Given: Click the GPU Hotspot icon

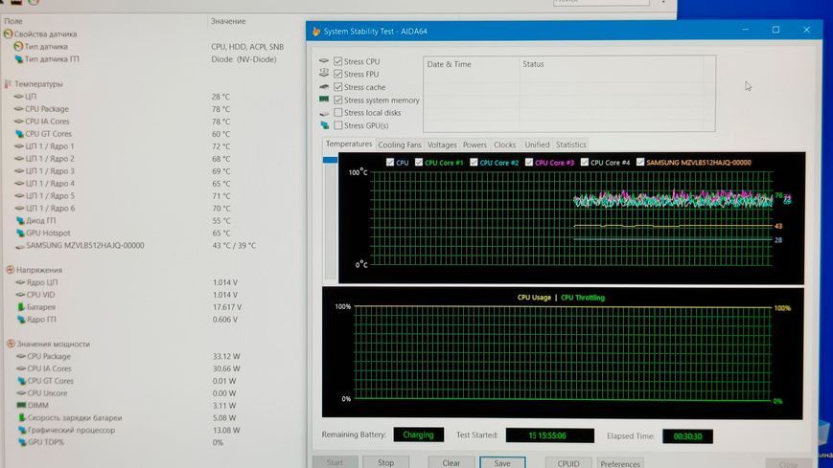Looking at the screenshot, I should 21,233.
